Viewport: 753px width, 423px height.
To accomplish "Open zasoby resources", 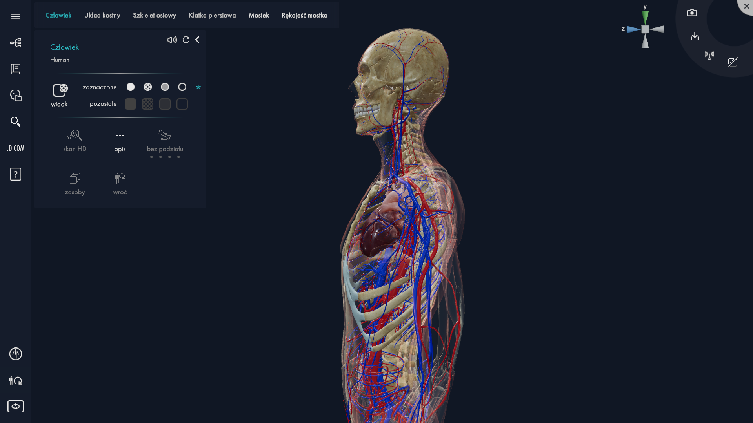I will (x=75, y=183).
